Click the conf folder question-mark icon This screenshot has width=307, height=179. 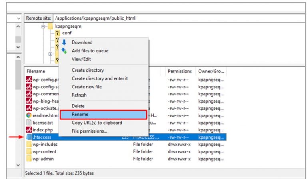[58, 33]
